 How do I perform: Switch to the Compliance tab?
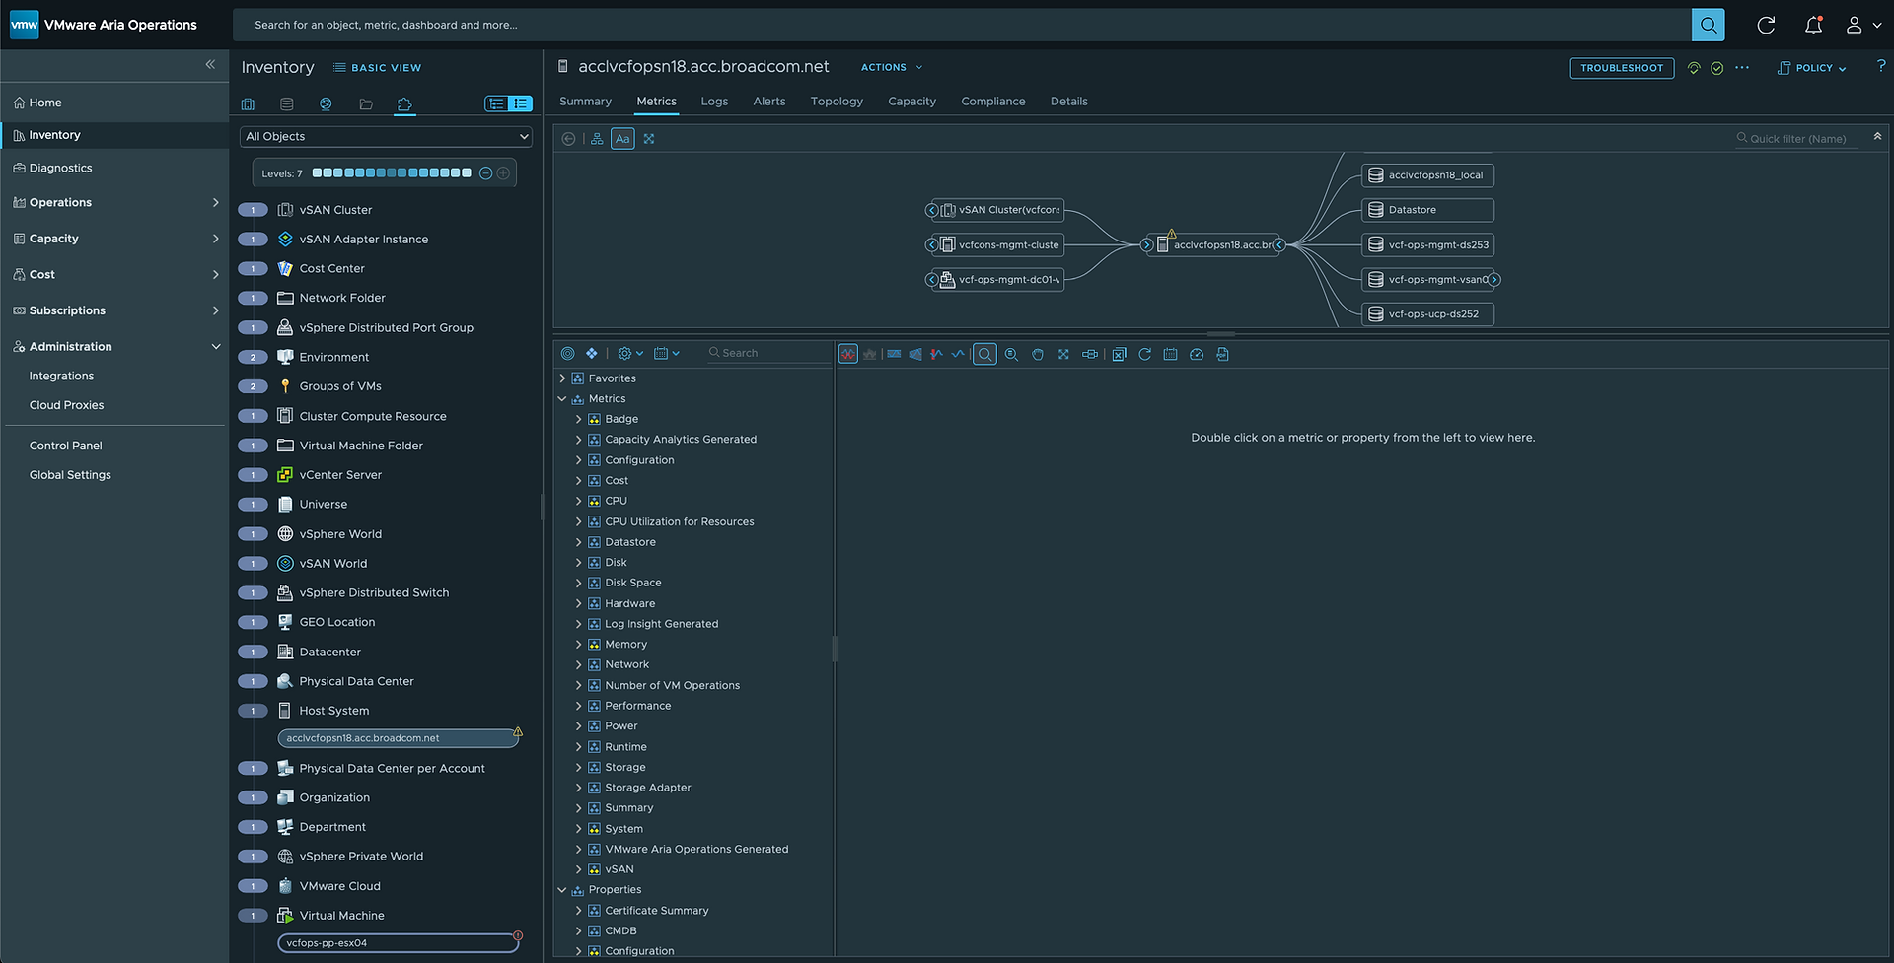[993, 102]
